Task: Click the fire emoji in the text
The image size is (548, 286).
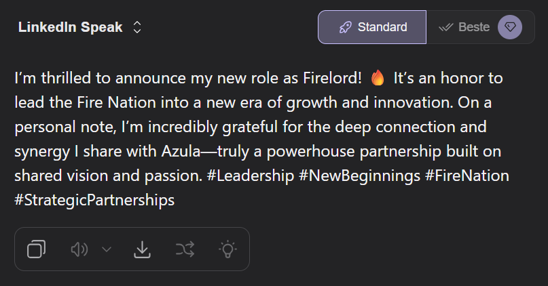Action: pyautogui.click(x=378, y=79)
